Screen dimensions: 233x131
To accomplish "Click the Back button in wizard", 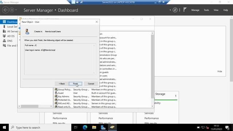I will click(x=62, y=84).
